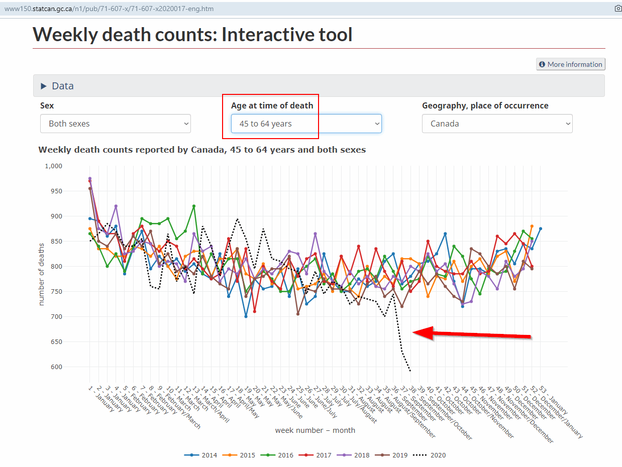Viewport: 622px width, 467px height.
Task: Click the More information button
Action: 571,64
